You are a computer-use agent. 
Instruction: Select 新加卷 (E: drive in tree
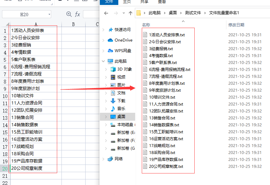click(126, 133)
